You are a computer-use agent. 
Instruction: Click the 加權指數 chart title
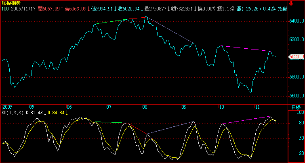11,3
